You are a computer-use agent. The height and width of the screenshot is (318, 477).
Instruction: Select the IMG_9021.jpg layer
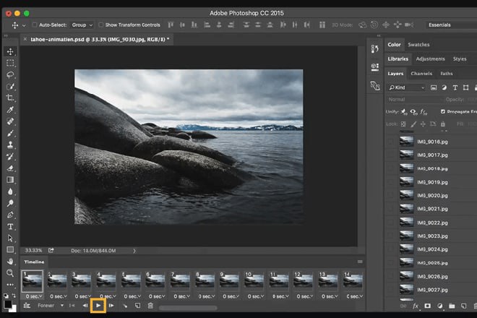click(431, 209)
